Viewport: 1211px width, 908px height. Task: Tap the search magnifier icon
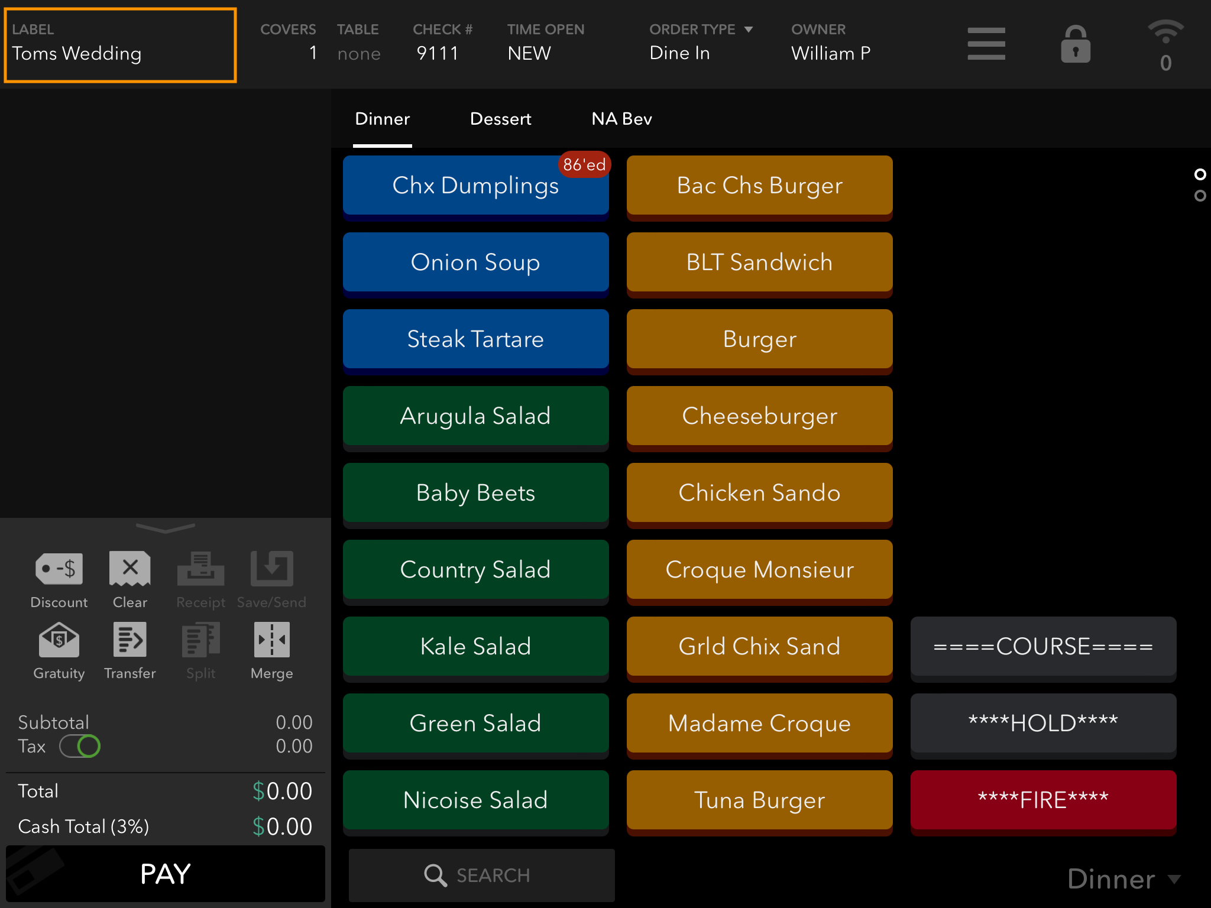coord(436,875)
